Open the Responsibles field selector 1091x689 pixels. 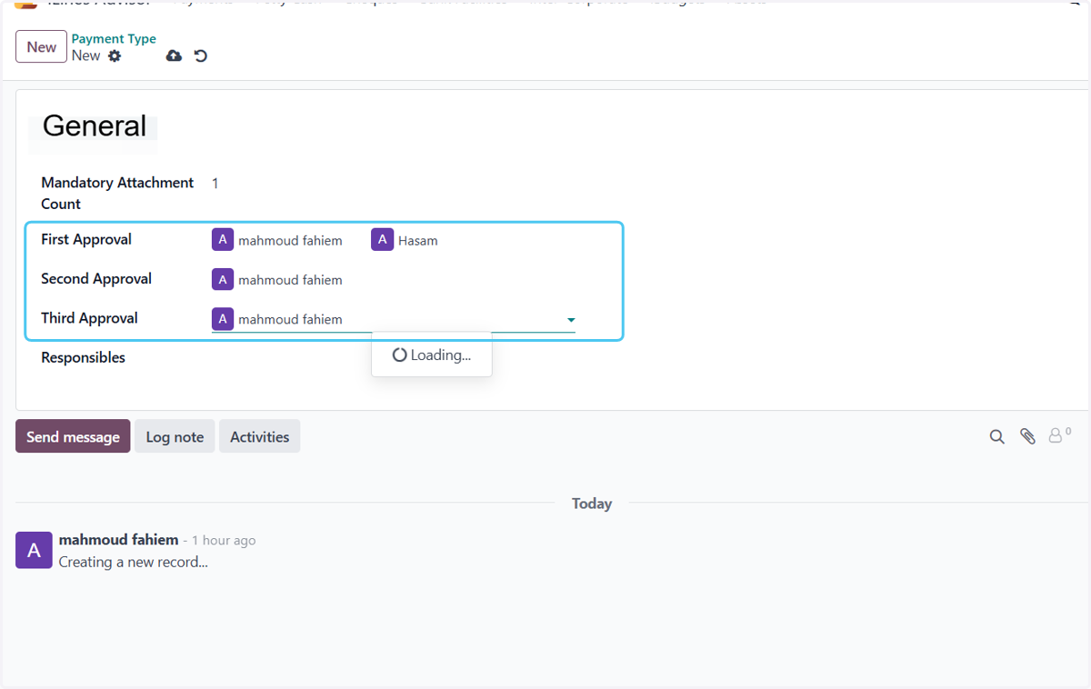click(393, 358)
